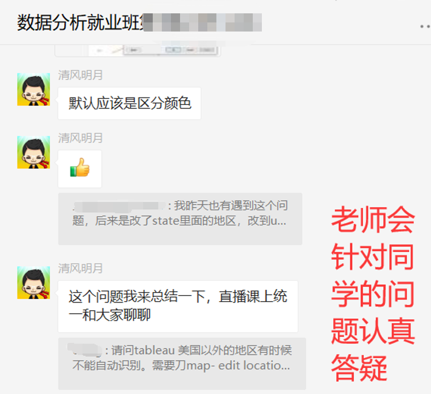Select the '默认应该是区分颜色' message bubble
Screen dimensions: 431x394
click(130, 104)
